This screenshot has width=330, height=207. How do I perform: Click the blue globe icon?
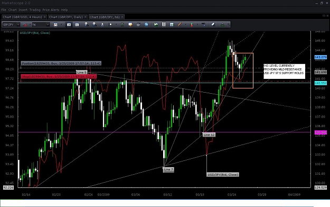[x=146, y=25]
